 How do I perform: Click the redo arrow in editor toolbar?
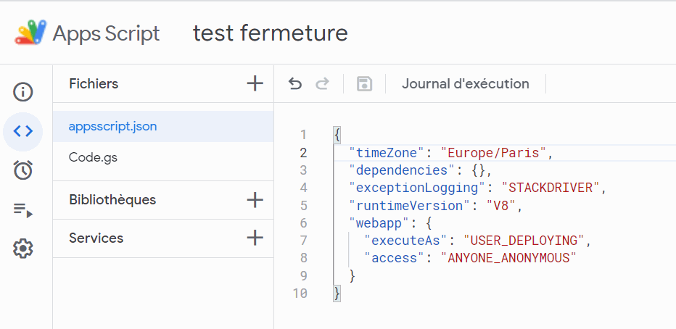coord(322,84)
